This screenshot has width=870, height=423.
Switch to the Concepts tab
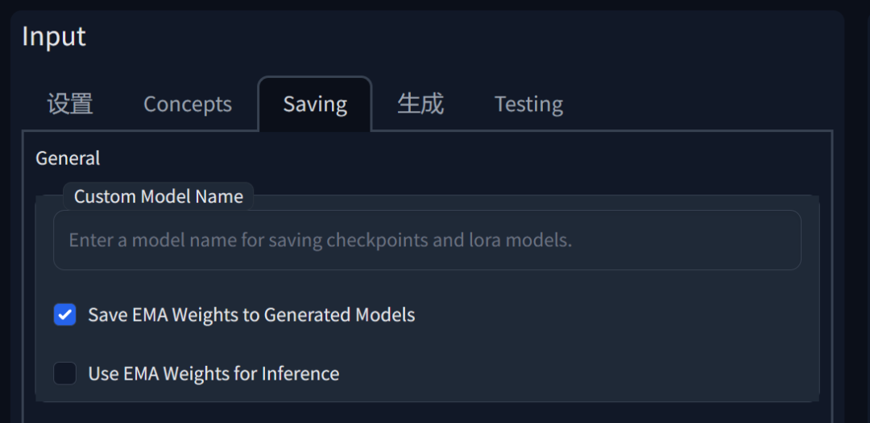[188, 104]
